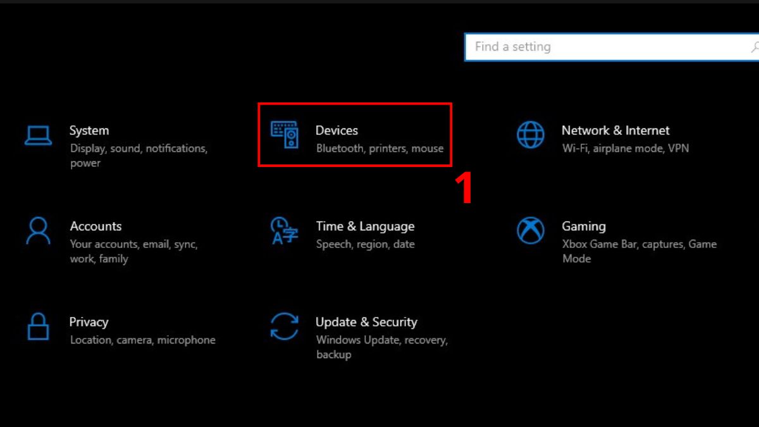Viewport: 759px width, 427px height.
Task: Click "Windows Update, recovery, backup" description
Action: coord(382,347)
